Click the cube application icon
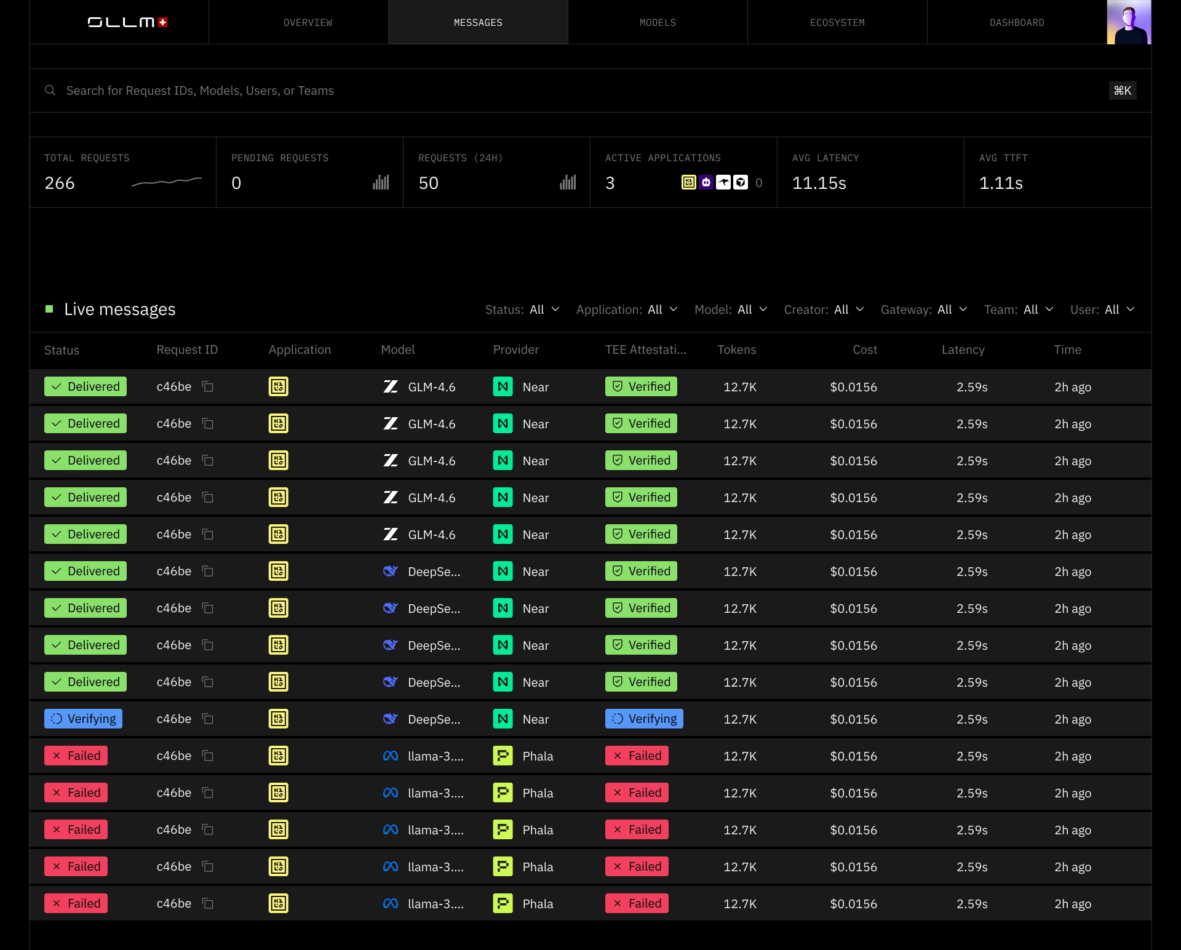The image size is (1181, 950). 741,182
